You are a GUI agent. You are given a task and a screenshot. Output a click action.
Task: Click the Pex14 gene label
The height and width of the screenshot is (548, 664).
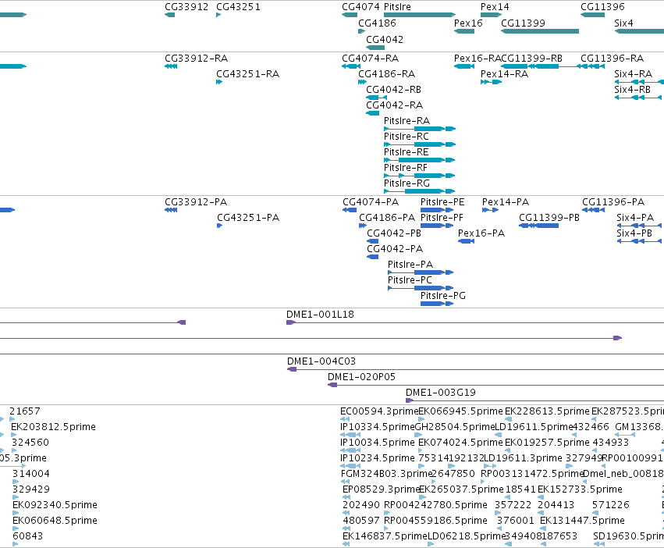(495, 7)
